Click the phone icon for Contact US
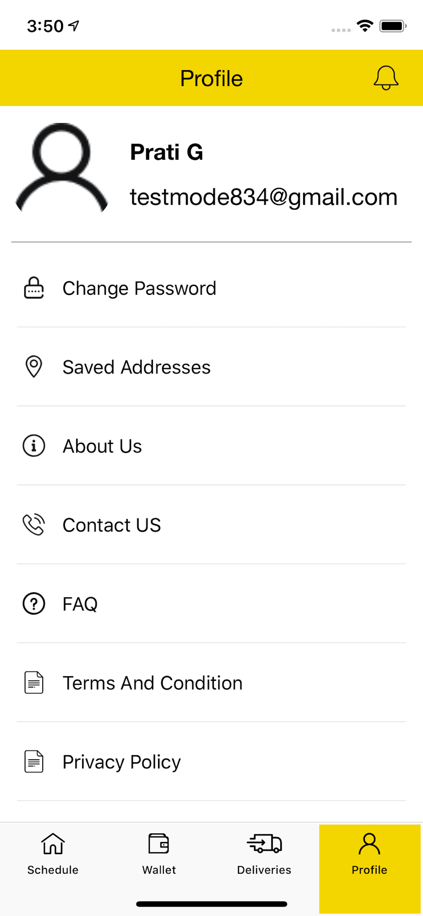Screen dimensions: 423x916 34,525
